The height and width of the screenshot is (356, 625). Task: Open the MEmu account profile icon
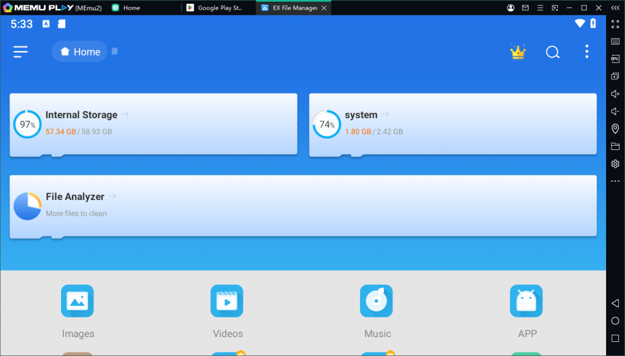511,7
